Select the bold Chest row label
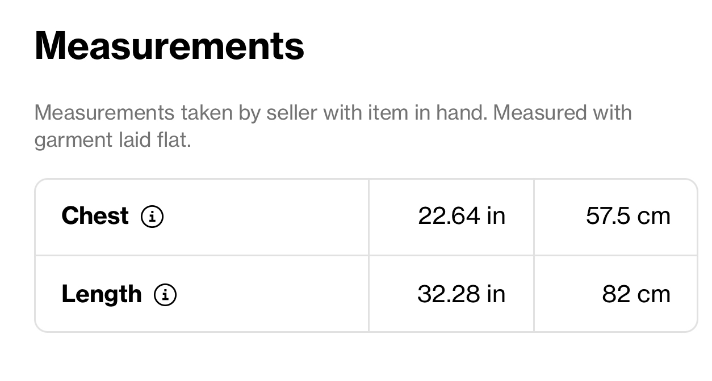The height and width of the screenshot is (381, 712). tap(95, 216)
